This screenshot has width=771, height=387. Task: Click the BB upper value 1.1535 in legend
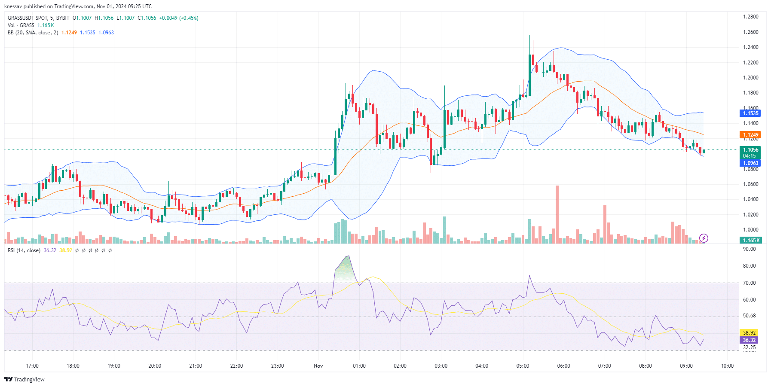[88, 33]
